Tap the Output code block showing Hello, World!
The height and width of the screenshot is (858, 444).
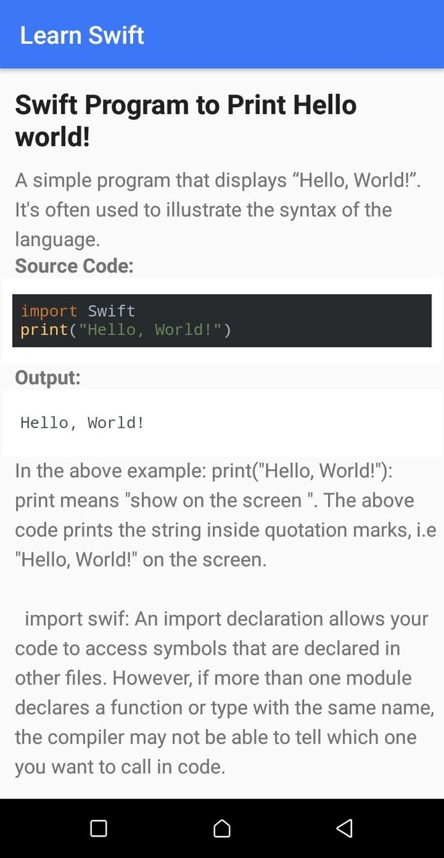(222, 422)
